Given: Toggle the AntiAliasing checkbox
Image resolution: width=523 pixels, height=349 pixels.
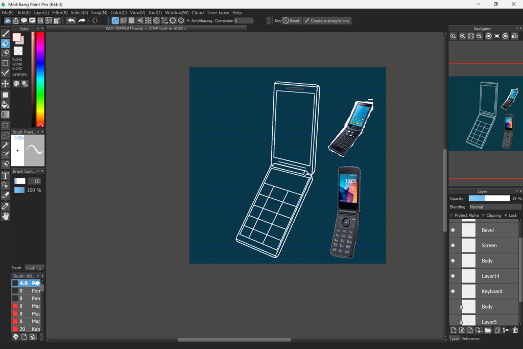Looking at the screenshot, I should [188, 21].
